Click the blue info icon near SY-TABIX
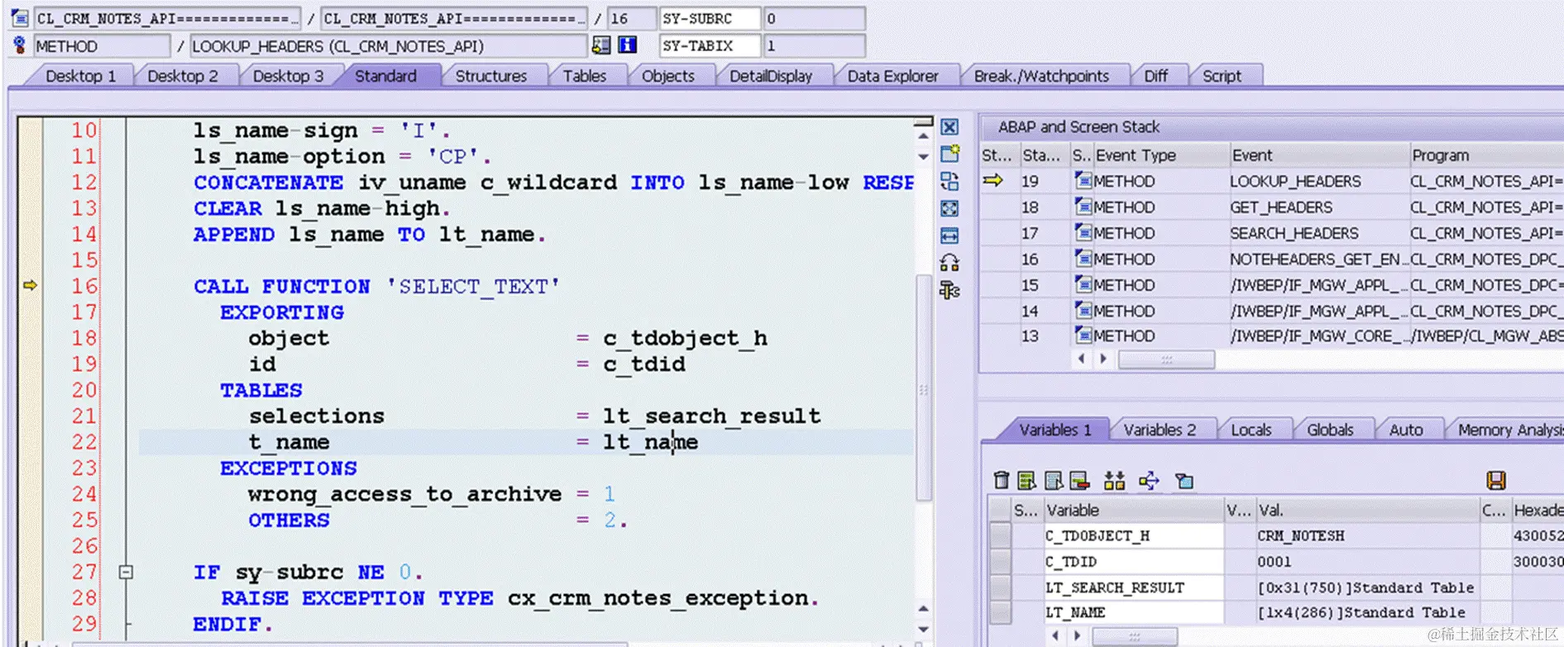 pyautogui.click(x=628, y=45)
